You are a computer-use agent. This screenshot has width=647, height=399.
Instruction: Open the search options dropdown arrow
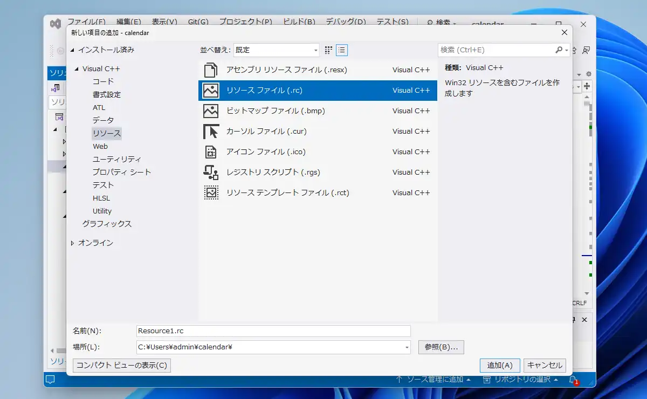coord(567,50)
